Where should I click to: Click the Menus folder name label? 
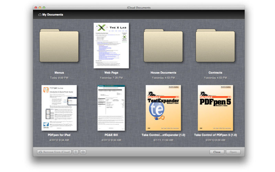tap(59, 73)
